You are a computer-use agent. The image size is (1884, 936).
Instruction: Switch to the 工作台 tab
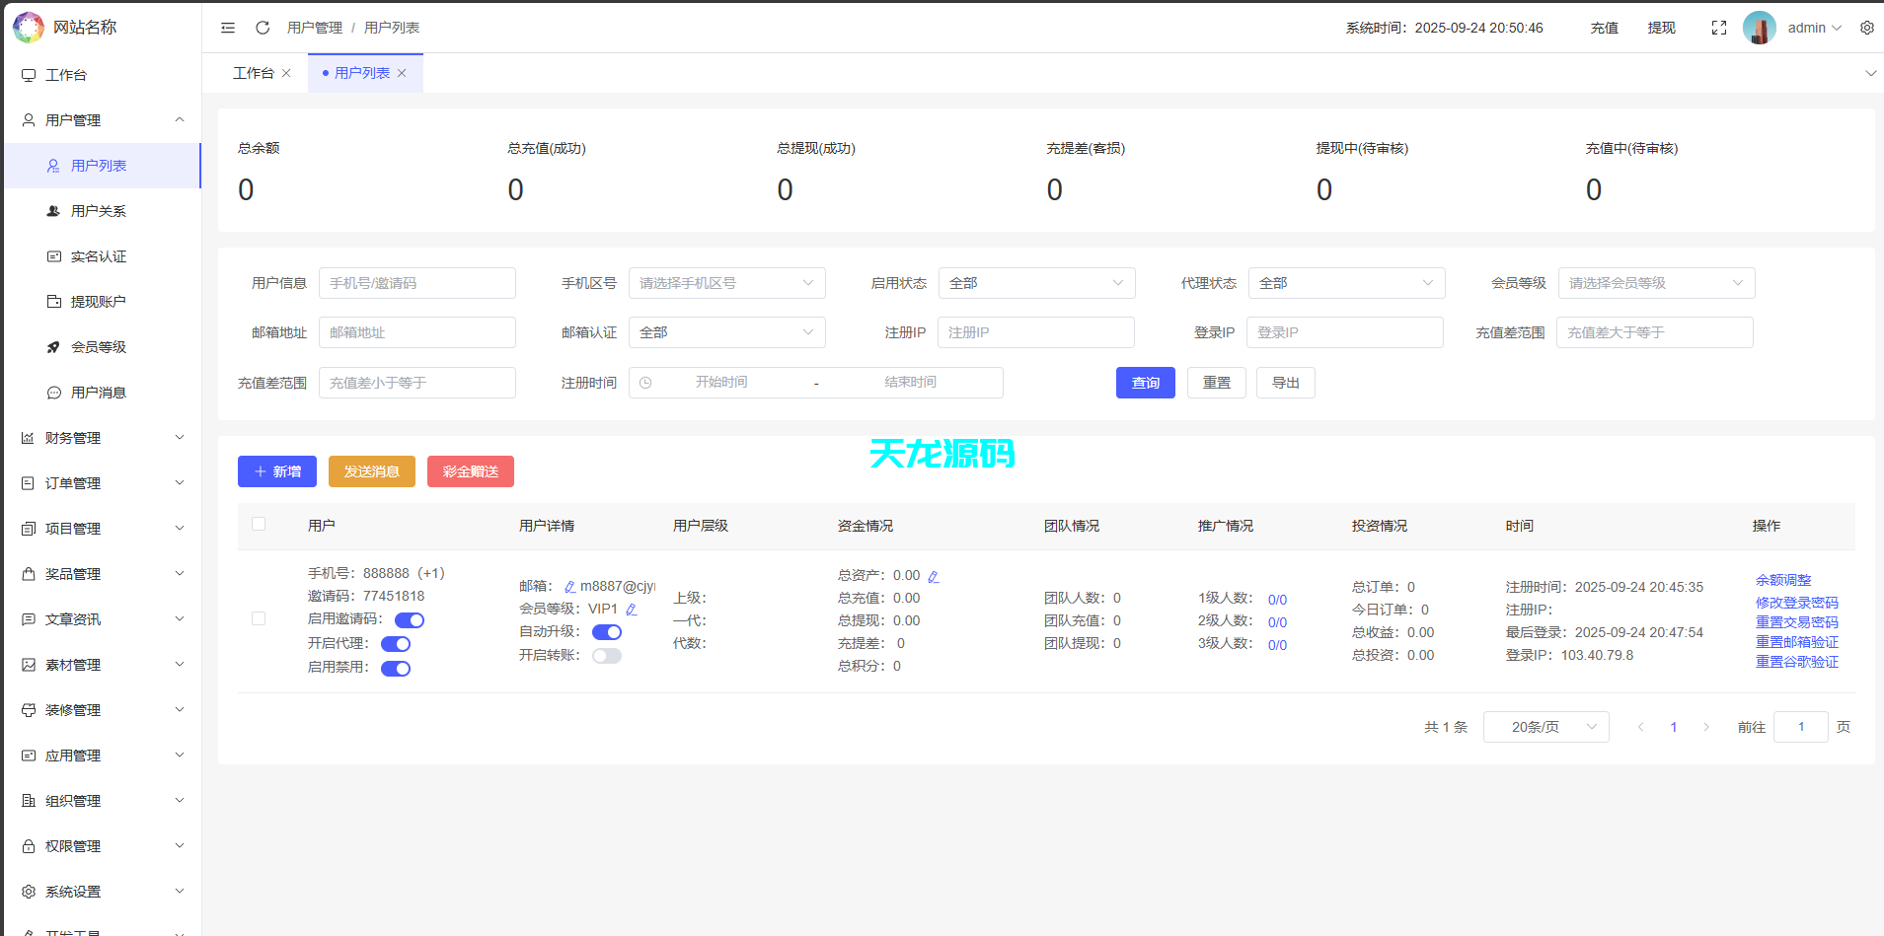tap(254, 72)
